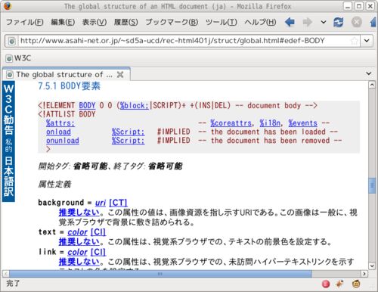
Task: Open the ヘルプ(H) menu
Action: coord(260,22)
